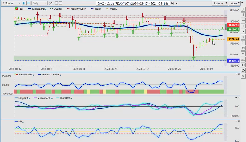This screenshot has height=142, width=246.
Task: Select the diagonal trend line drawing tool
Action: (243, 9)
